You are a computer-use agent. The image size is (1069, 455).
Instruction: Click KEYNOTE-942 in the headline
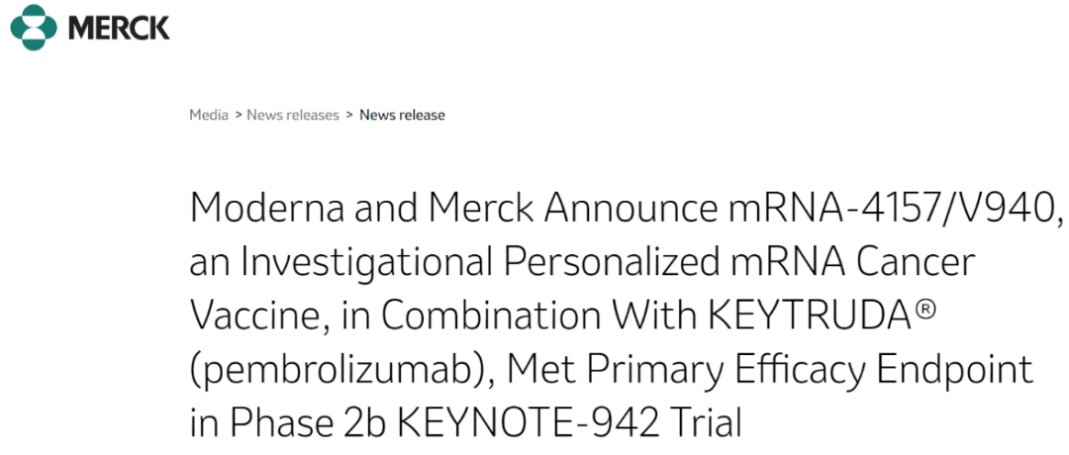tap(529, 423)
